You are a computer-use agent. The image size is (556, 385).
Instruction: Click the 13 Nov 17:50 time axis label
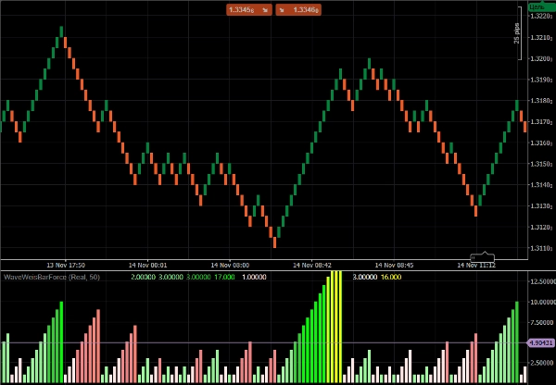66,266
